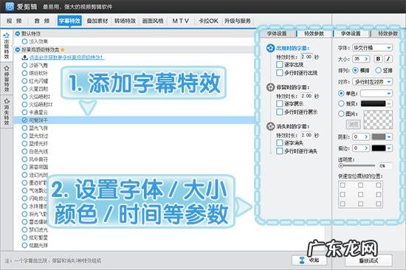Screen dimensions: 406x270
Task: Click the 阴影 value stepper arrow
Action: click(x=366, y=136)
